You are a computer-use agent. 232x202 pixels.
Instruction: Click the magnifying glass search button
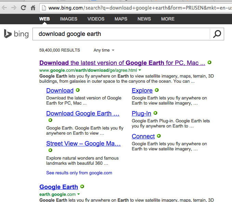pyautogui.click(x=217, y=34)
